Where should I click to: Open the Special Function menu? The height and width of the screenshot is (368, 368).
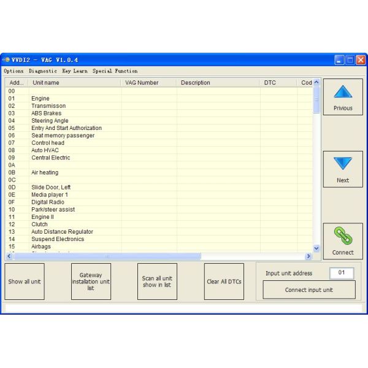(115, 71)
